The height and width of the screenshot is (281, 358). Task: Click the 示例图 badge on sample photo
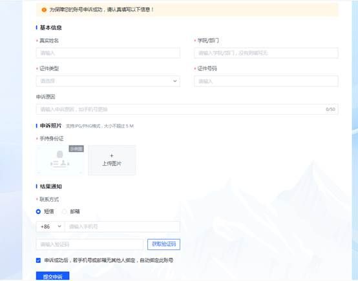coord(76,149)
